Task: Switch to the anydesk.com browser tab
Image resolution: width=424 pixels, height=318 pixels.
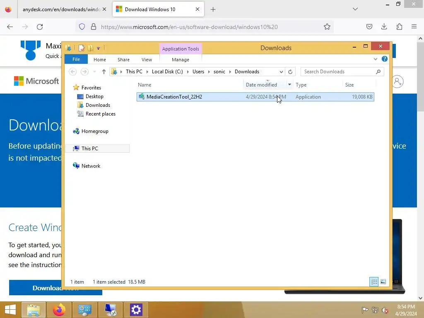Action: [61, 9]
